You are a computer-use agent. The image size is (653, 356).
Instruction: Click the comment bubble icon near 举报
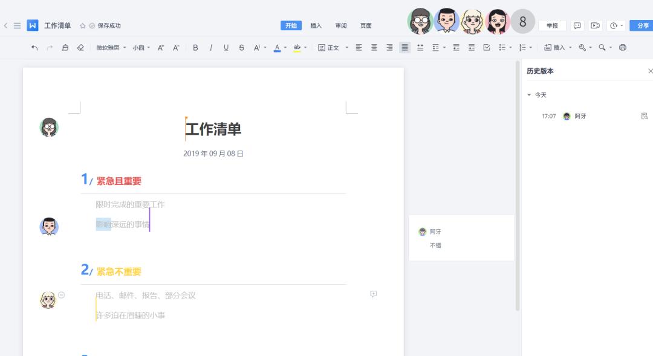coord(579,25)
